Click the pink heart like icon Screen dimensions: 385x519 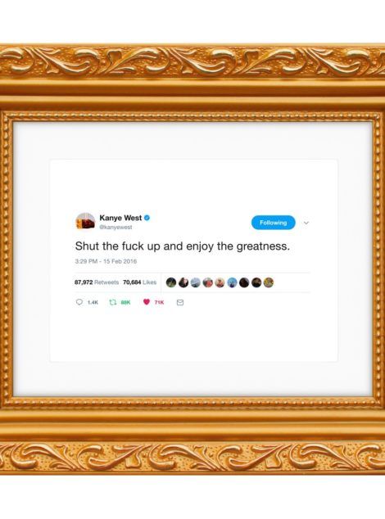[x=147, y=302]
